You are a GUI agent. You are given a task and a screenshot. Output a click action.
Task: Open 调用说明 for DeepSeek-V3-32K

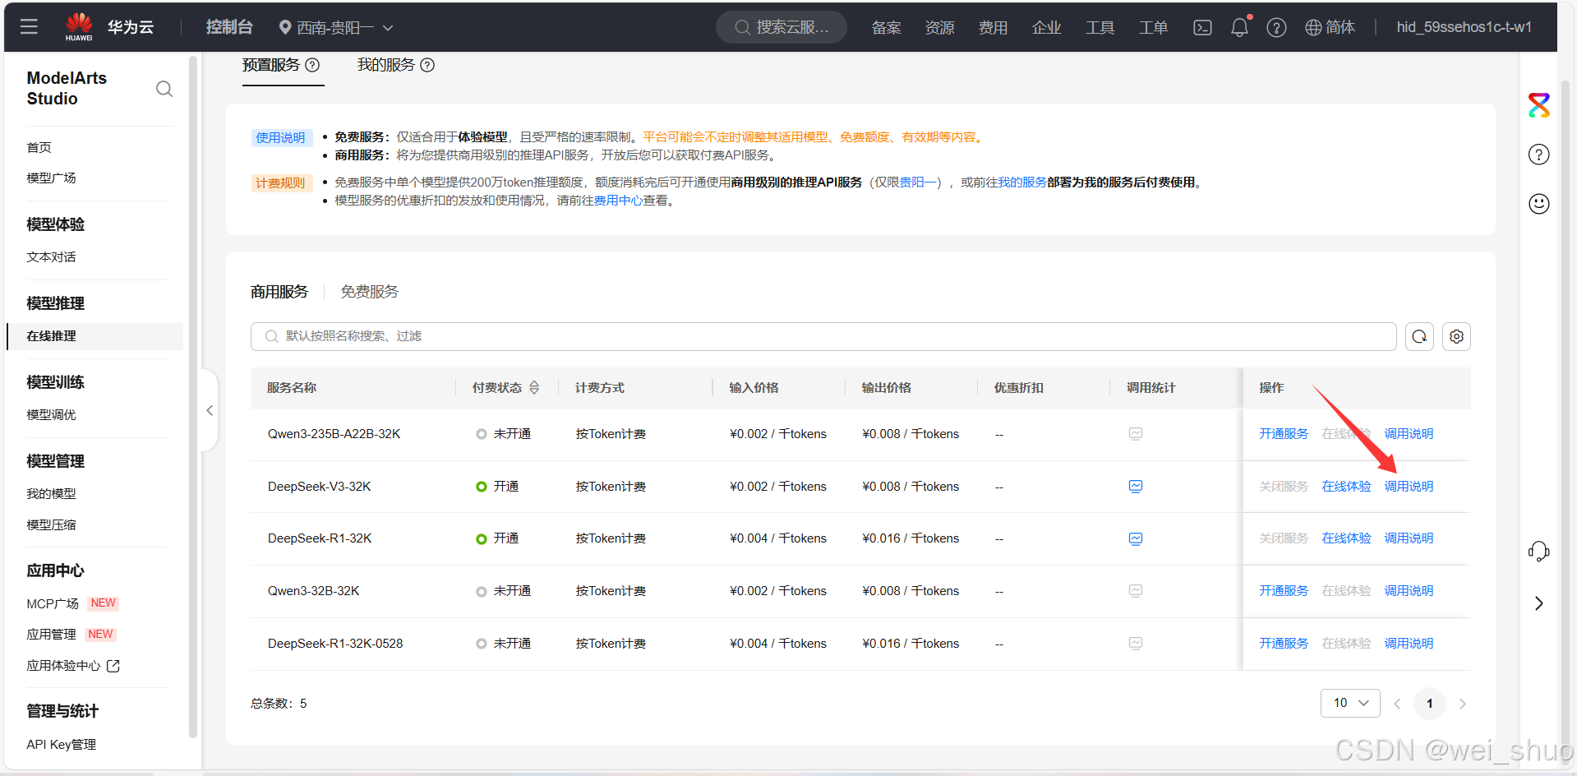pyautogui.click(x=1409, y=487)
